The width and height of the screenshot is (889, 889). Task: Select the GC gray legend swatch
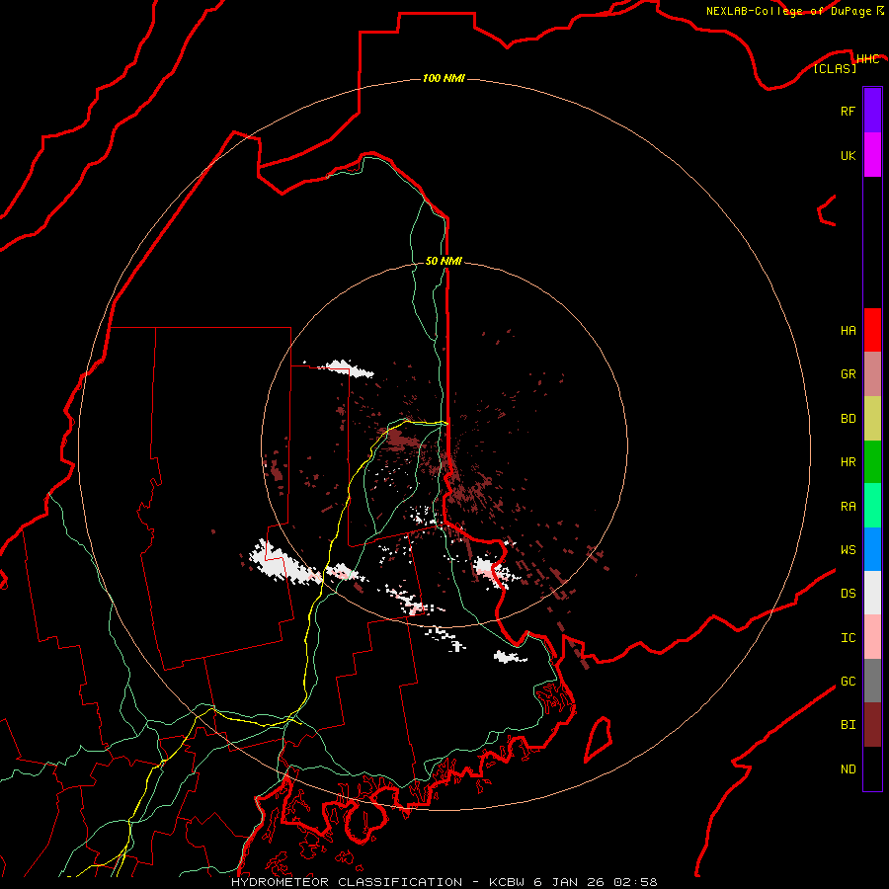click(872, 681)
